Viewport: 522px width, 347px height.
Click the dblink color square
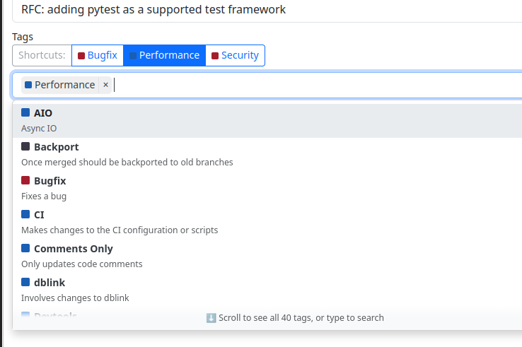[x=25, y=282]
